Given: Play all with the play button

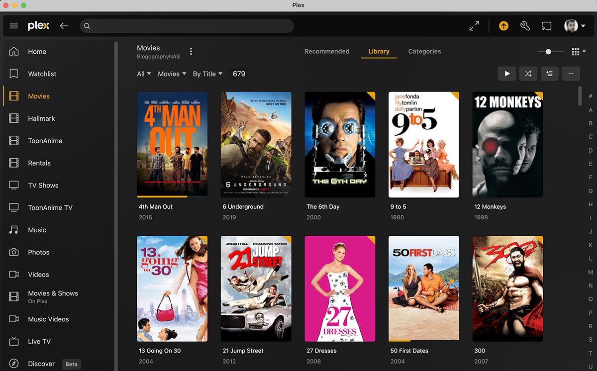Looking at the screenshot, I should pyautogui.click(x=507, y=74).
